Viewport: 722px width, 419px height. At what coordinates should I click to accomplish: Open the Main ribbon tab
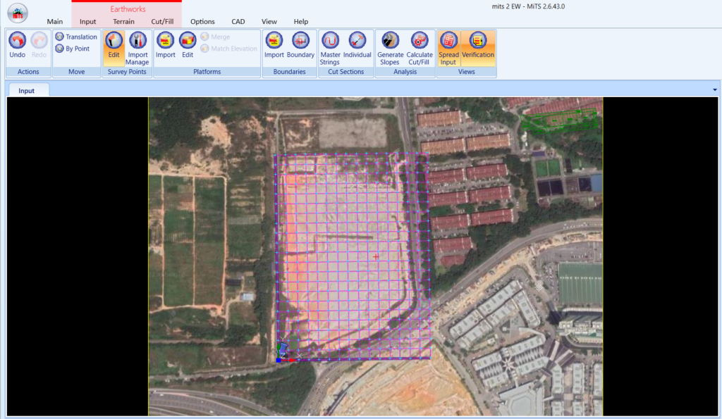pyautogui.click(x=55, y=22)
